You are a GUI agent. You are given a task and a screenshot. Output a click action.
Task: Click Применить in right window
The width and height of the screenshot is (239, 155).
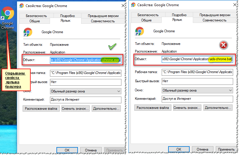pos(226,149)
